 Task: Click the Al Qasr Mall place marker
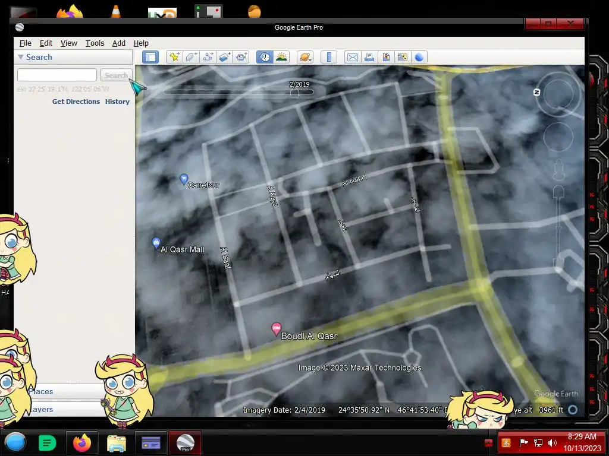point(156,243)
